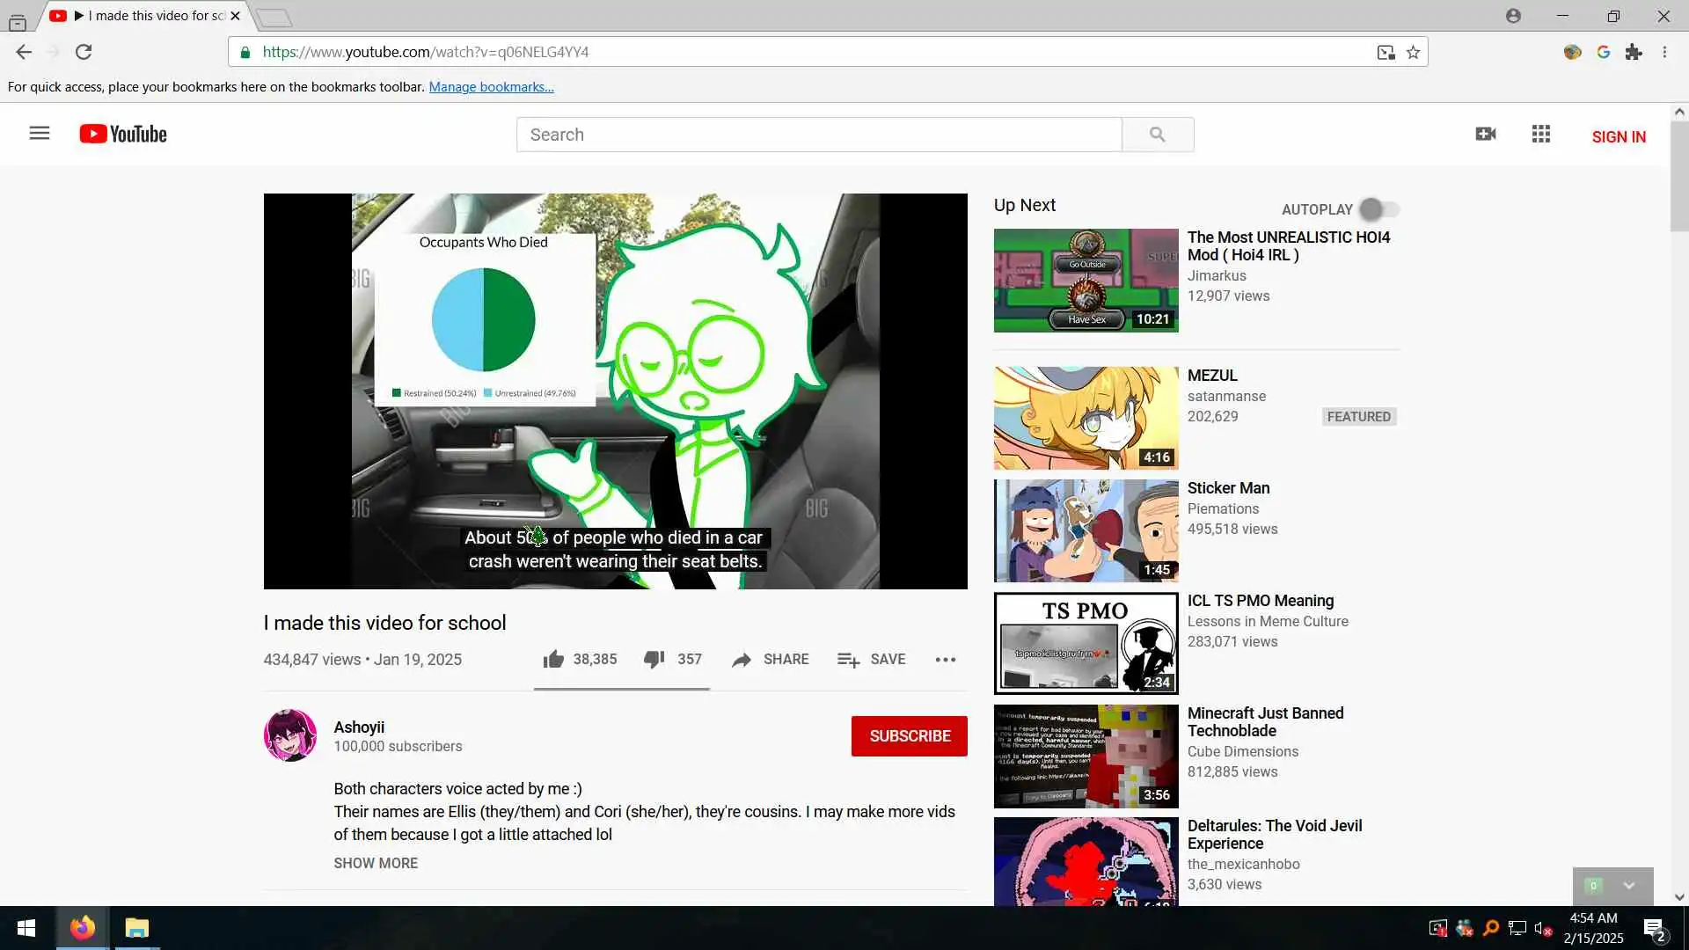
Task: Open the three-dot more actions menu
Action: [945, 660]
